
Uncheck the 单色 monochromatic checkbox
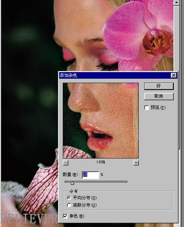click(x=65, y=216)
